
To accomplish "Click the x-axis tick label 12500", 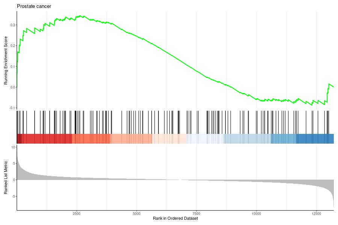I will click(x=316, y=214).
